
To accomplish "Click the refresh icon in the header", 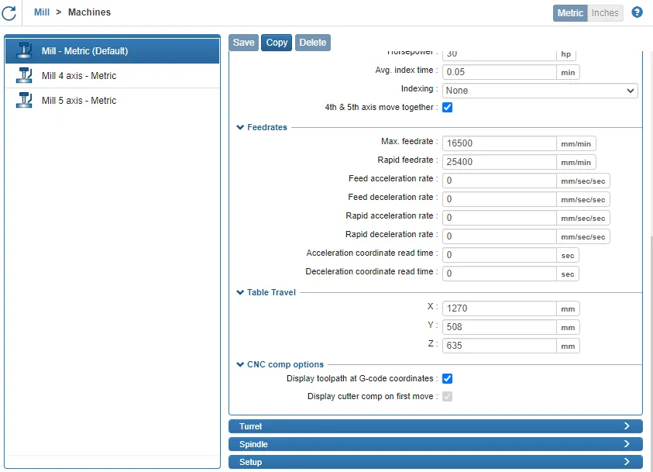I will click(9, 13).
